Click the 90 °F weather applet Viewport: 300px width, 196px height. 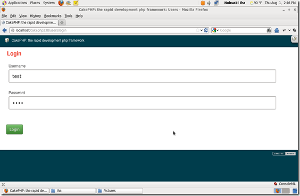click(x=256, y=3)
